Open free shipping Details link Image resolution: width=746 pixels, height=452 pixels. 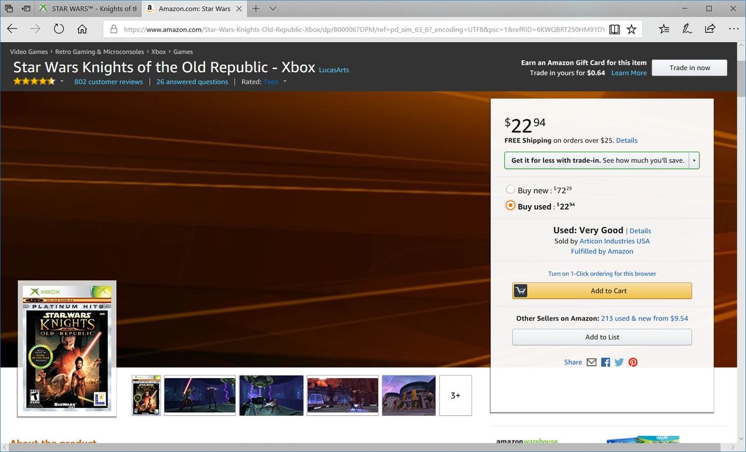click(x=627, y=141)
